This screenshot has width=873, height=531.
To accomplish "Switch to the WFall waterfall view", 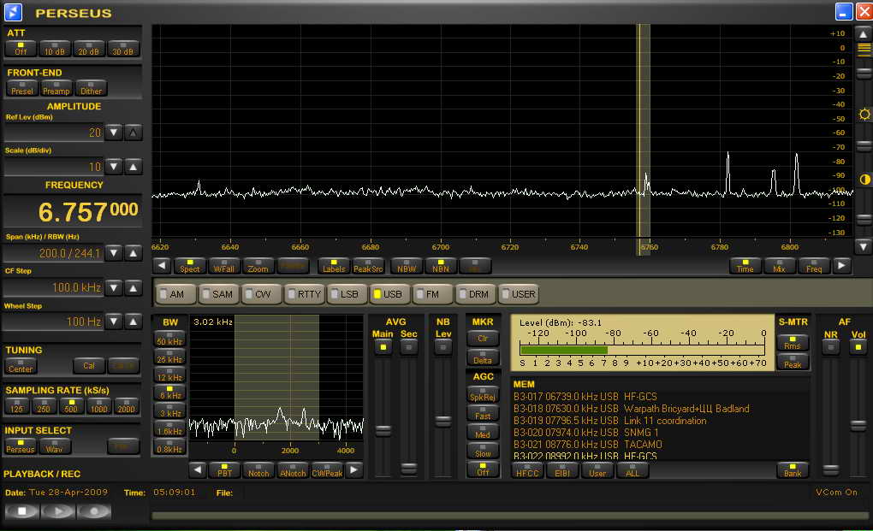I will pyautogui.click(x=223, y=266).
